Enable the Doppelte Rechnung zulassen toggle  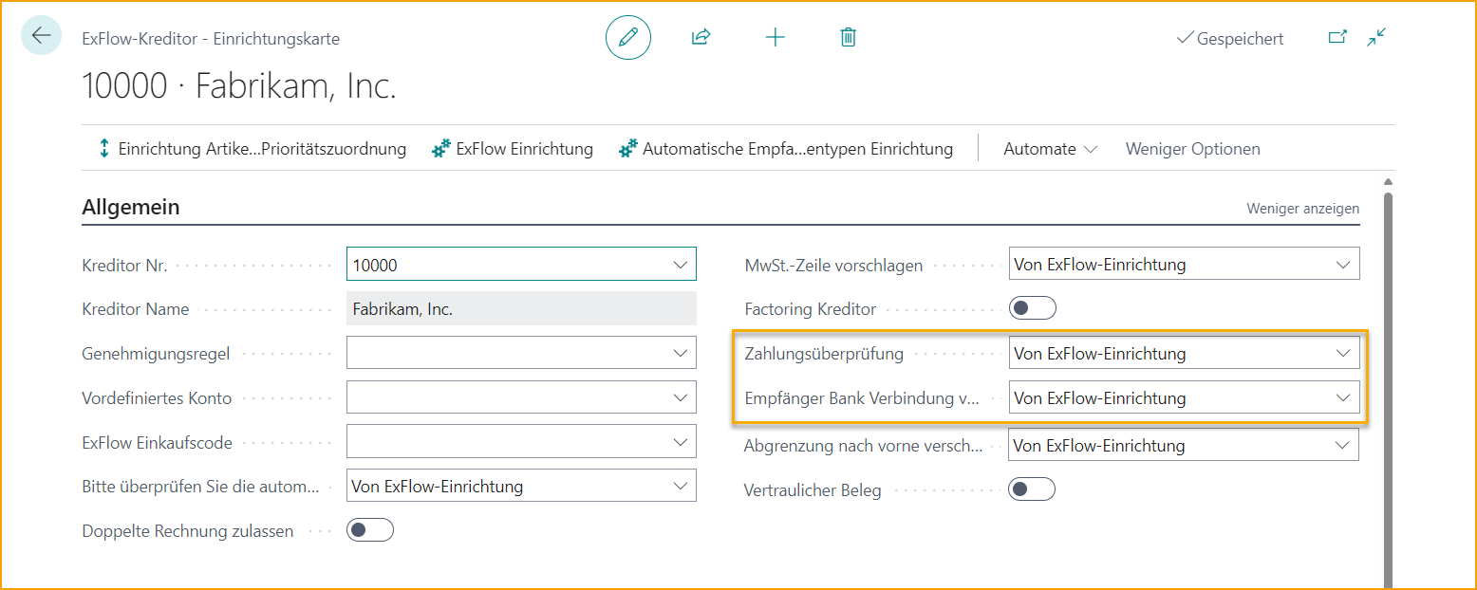click(x=369, y=529)
